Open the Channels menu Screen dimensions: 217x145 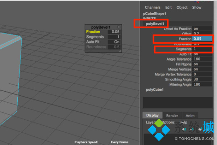[x=153, y=7]
